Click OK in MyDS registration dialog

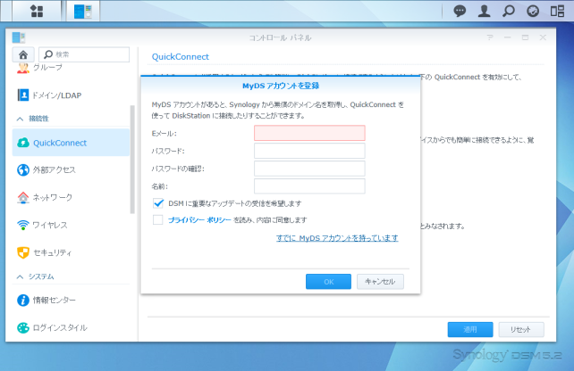click(x=328, y=282)
